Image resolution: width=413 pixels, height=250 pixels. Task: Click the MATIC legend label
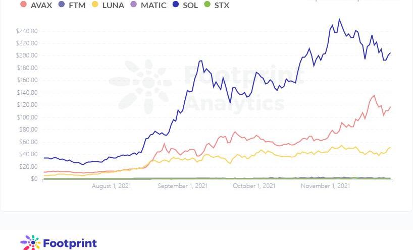click(153, 5)
